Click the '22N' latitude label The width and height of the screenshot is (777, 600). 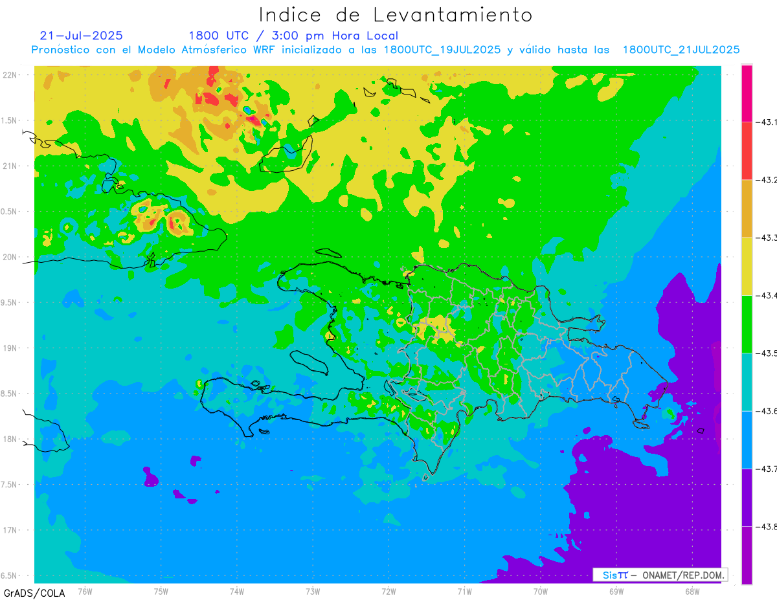[10, 74]
